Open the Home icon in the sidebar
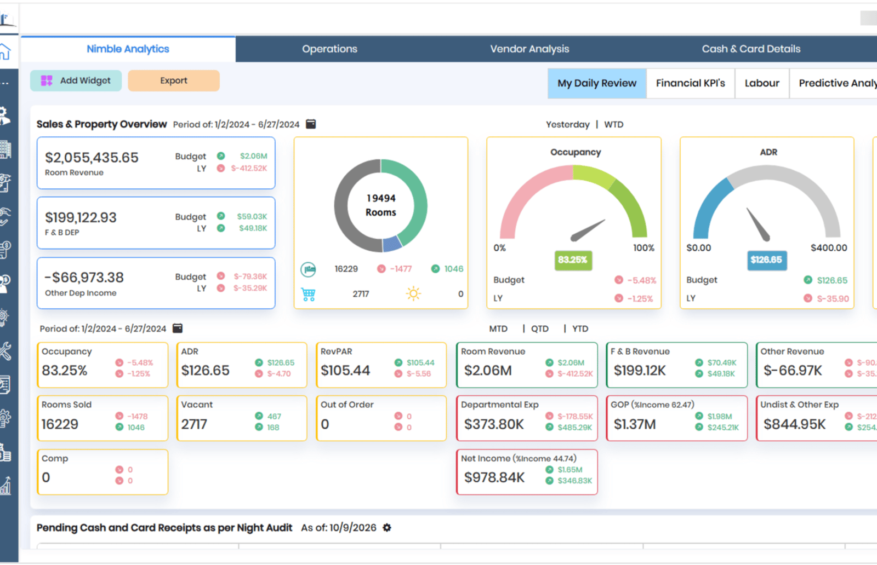 [x=5, y=52]
